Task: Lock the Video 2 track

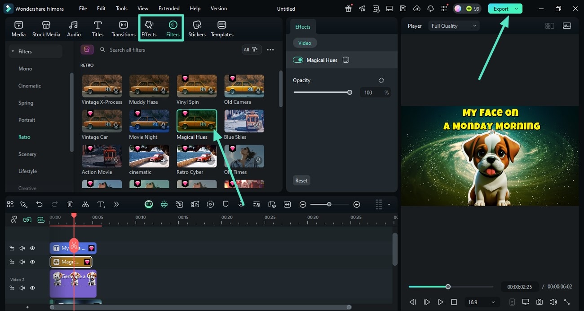Action: coord(12,288)
